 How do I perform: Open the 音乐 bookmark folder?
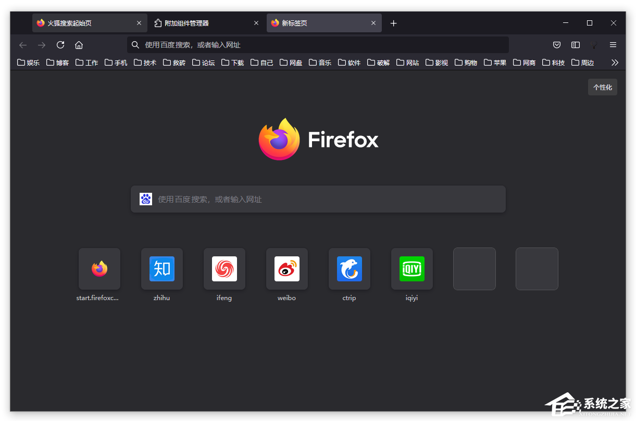tap(320, 62)
